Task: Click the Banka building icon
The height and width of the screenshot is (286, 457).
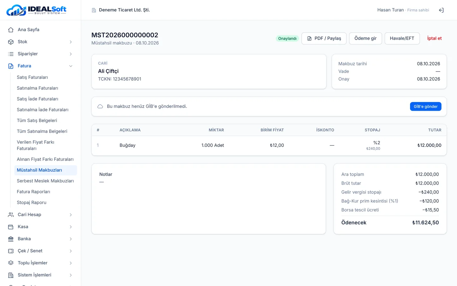Action: point(11,239)
